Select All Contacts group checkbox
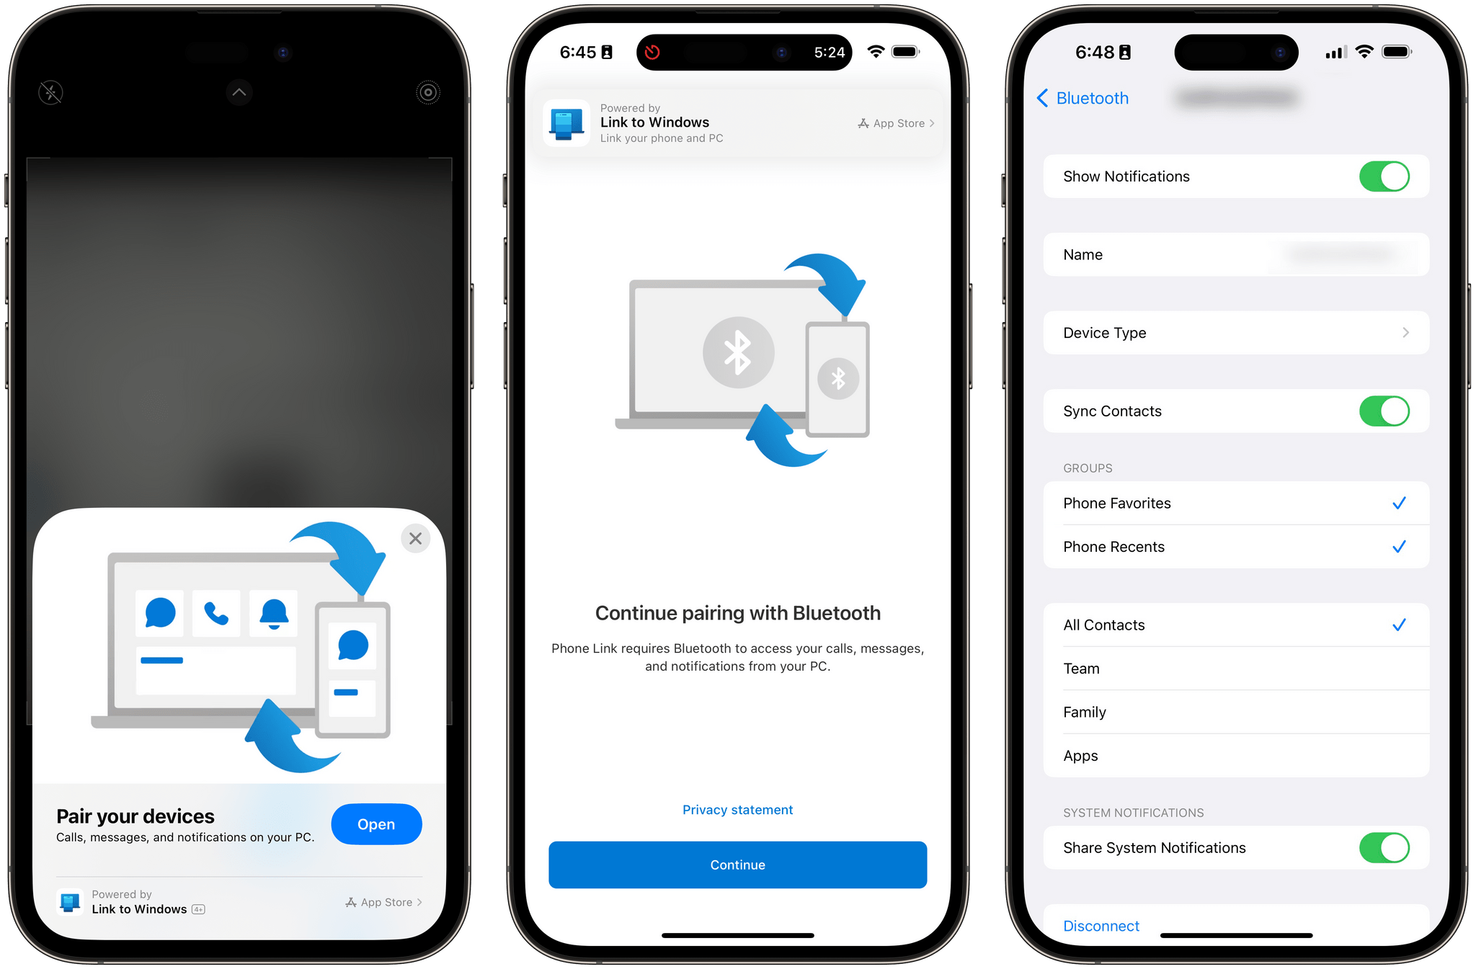This screenshot has width=1476, height=969. coord(1399,624)
